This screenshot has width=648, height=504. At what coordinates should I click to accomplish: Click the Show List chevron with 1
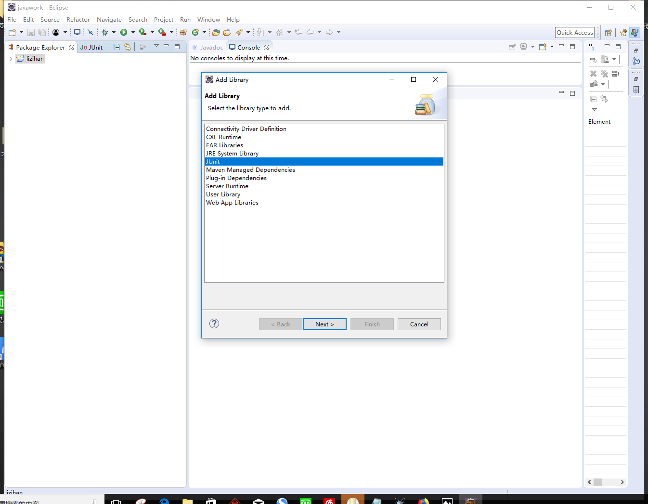591,46
